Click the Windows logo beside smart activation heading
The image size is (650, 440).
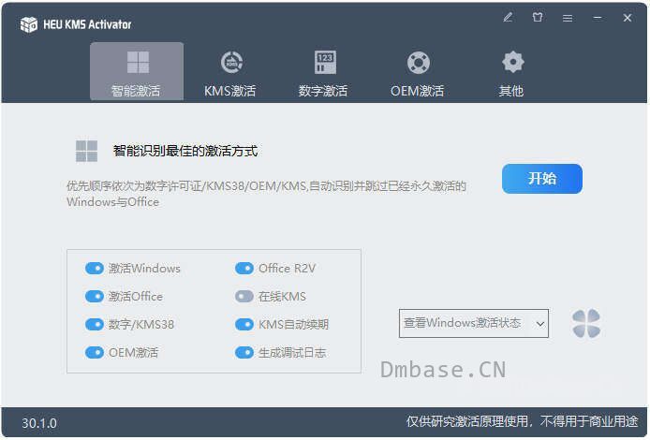tap(87, 151)
